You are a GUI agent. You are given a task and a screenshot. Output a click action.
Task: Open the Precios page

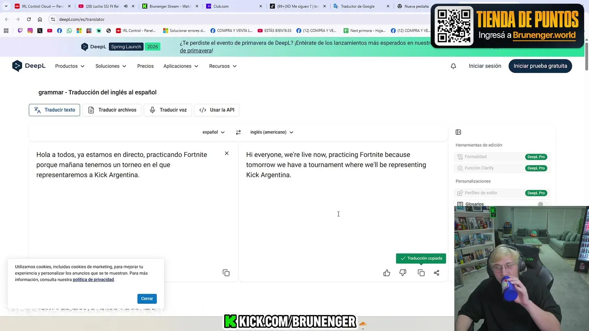tap(145, 66)
